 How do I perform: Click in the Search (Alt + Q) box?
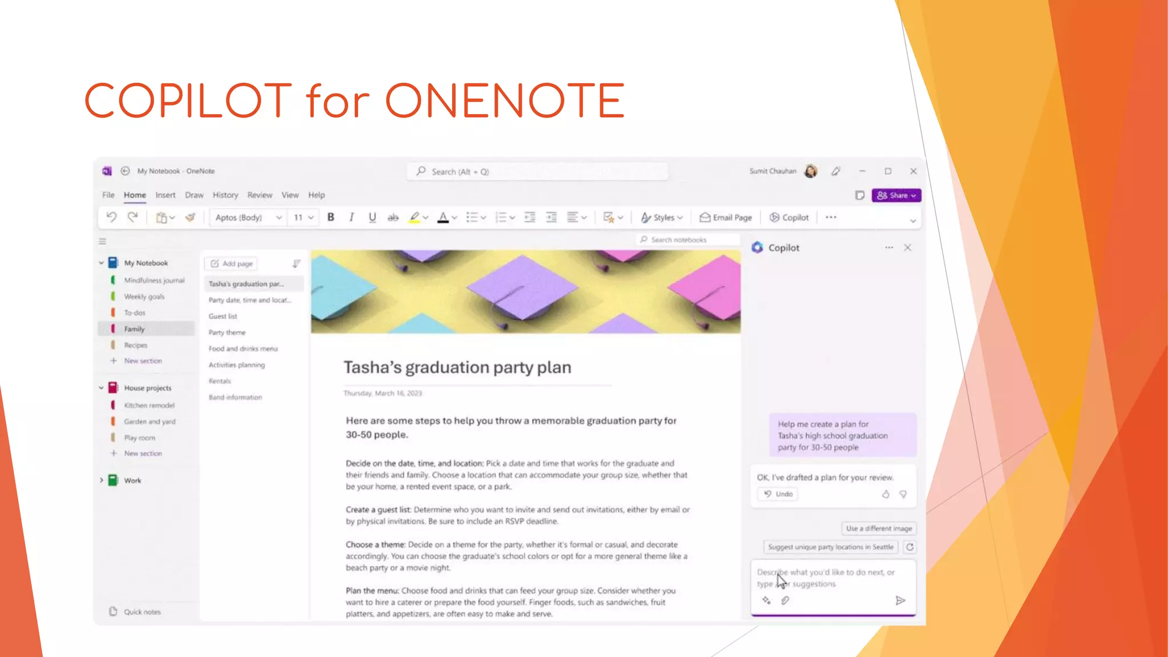(x=537, y=172)
